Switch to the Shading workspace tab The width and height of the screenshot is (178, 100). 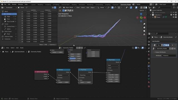coord(74,5)
